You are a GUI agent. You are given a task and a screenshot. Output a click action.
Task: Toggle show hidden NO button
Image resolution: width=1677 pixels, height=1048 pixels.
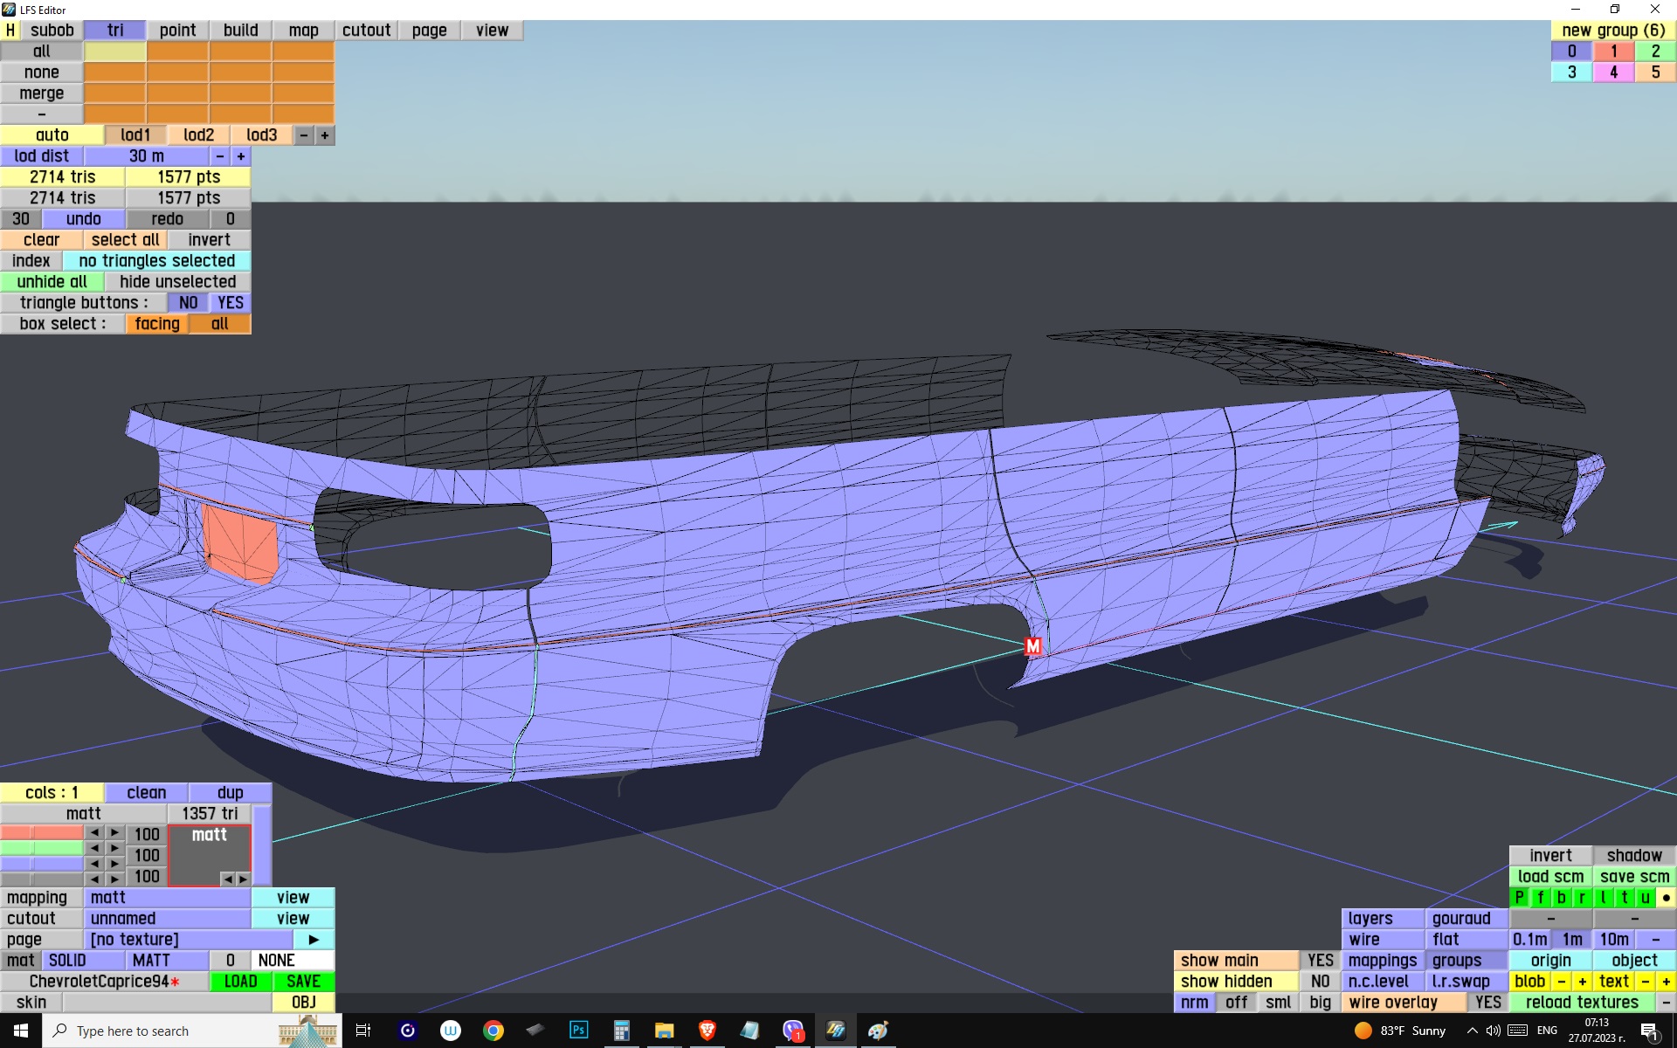coord(1320,982)
